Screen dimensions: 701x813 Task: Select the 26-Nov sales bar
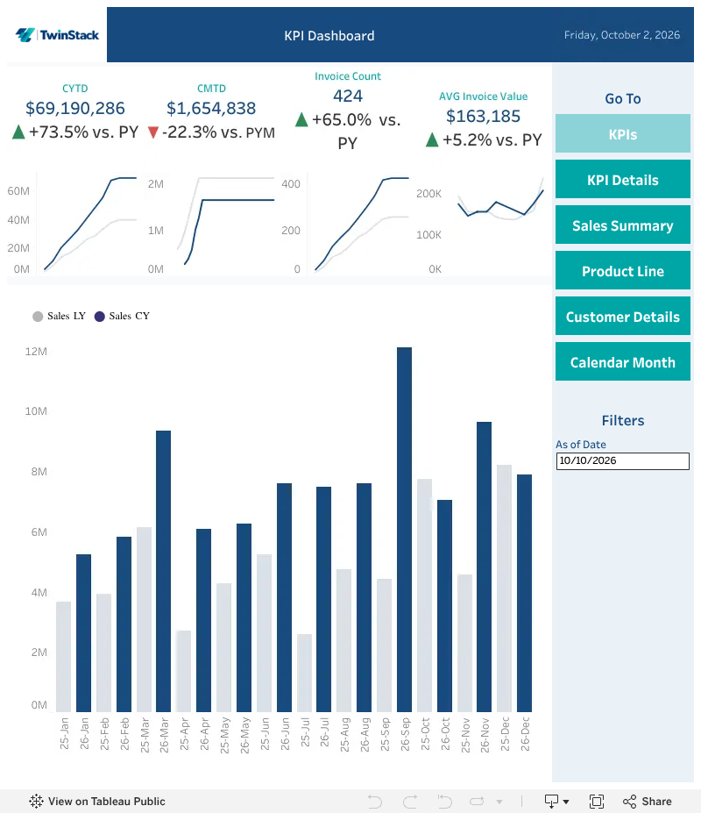pyautogui.click(x=484, y=567)
